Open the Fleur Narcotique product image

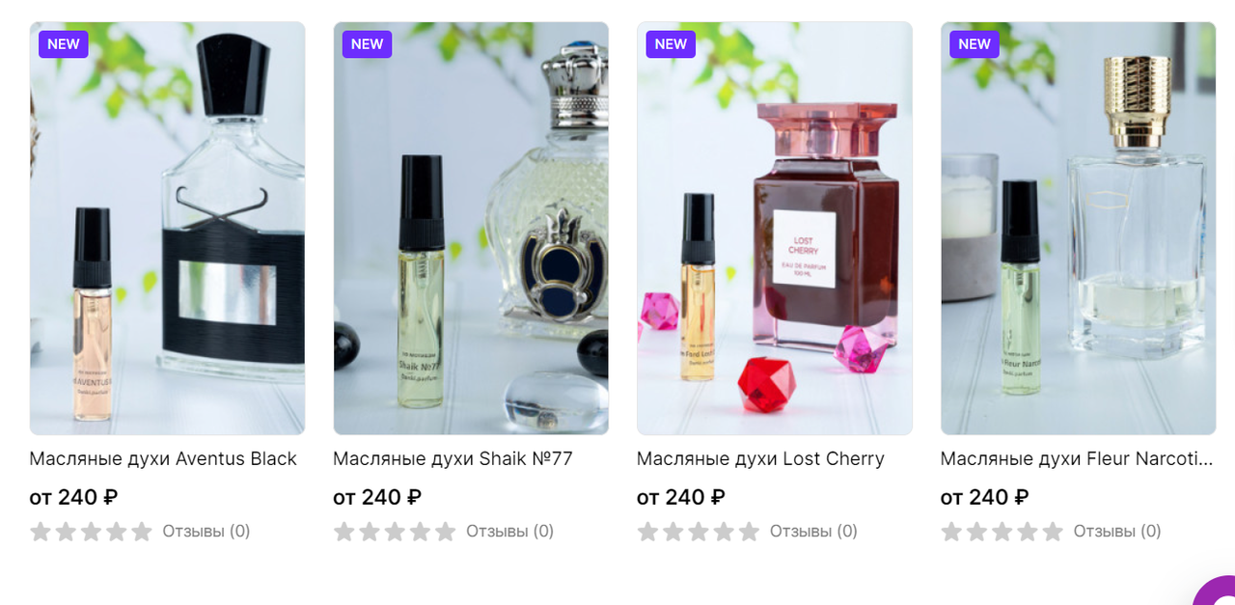tap(1078, 229)
